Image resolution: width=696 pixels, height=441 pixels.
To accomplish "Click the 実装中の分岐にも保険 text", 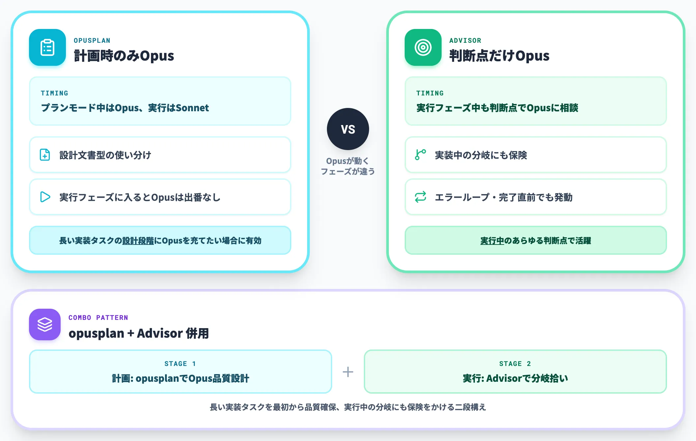I will 481,155.
